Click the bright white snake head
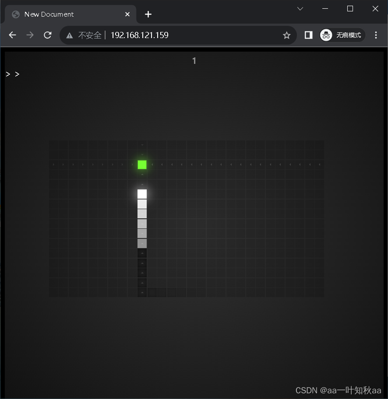This screenshot has width=388, height=399. (142, 194)
